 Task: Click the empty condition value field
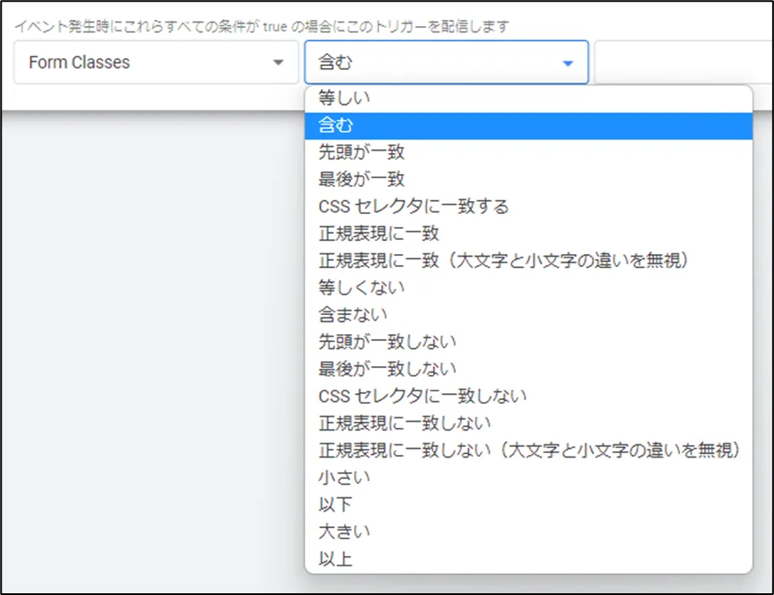[683, 63]
